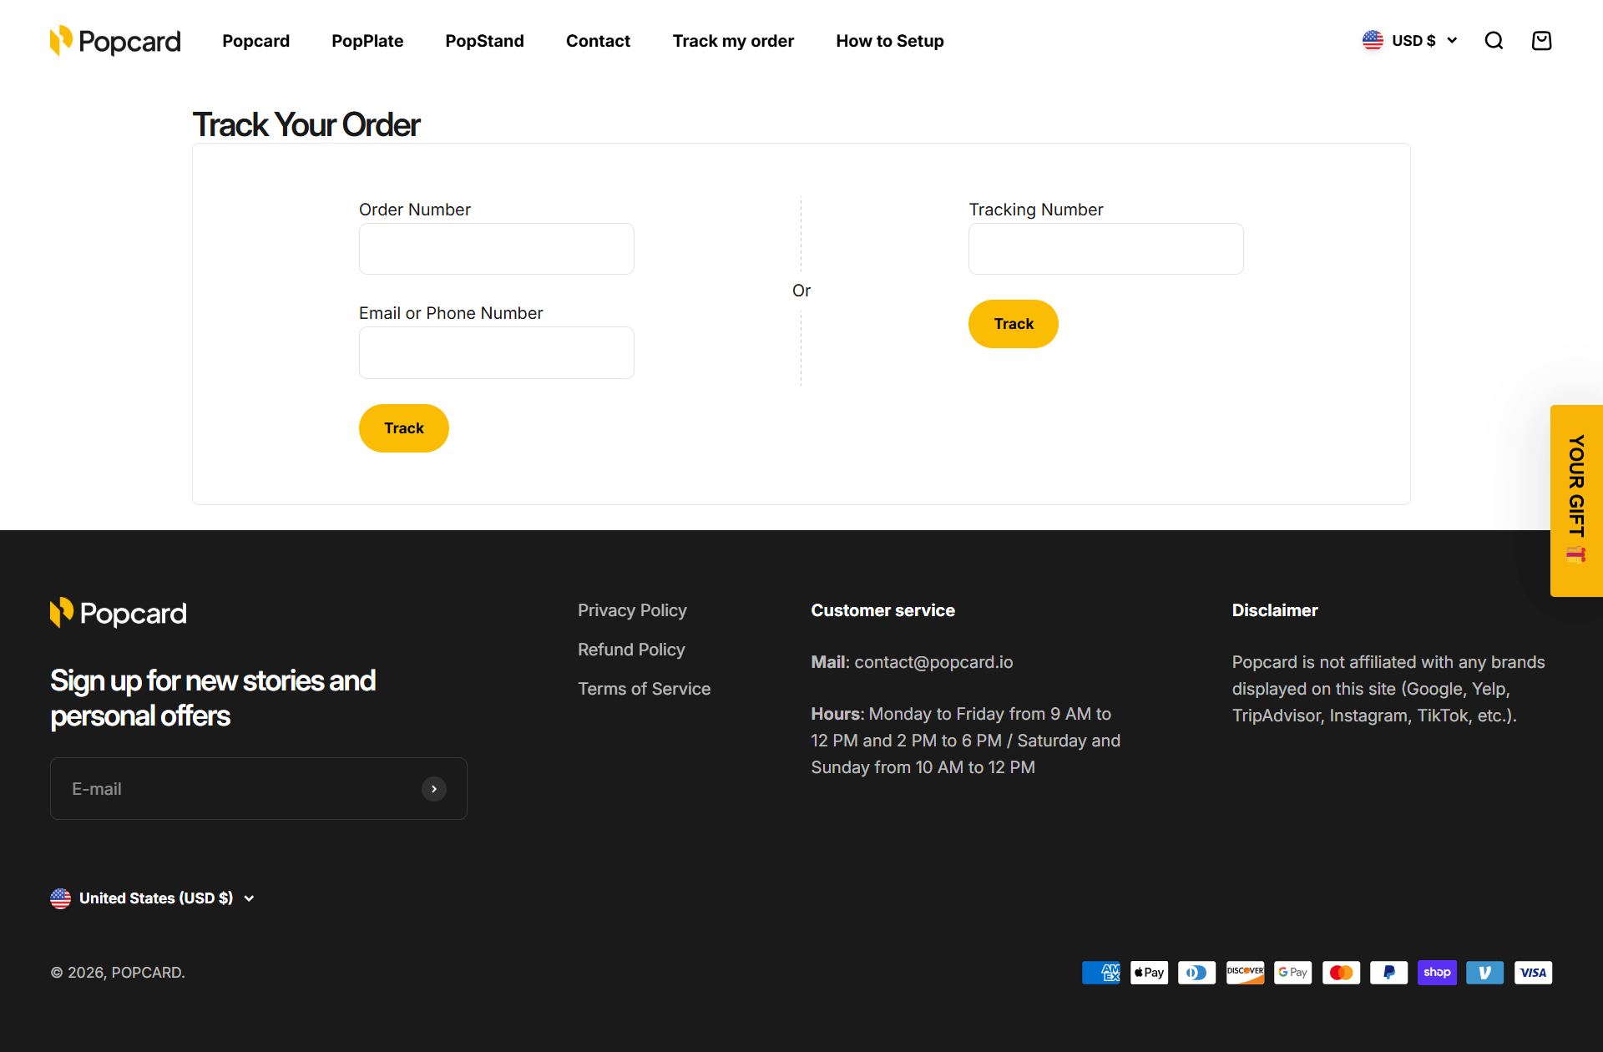Click the Track Your Order heading
This screenshot has width=1603, height=1052.
click(306, 124)
